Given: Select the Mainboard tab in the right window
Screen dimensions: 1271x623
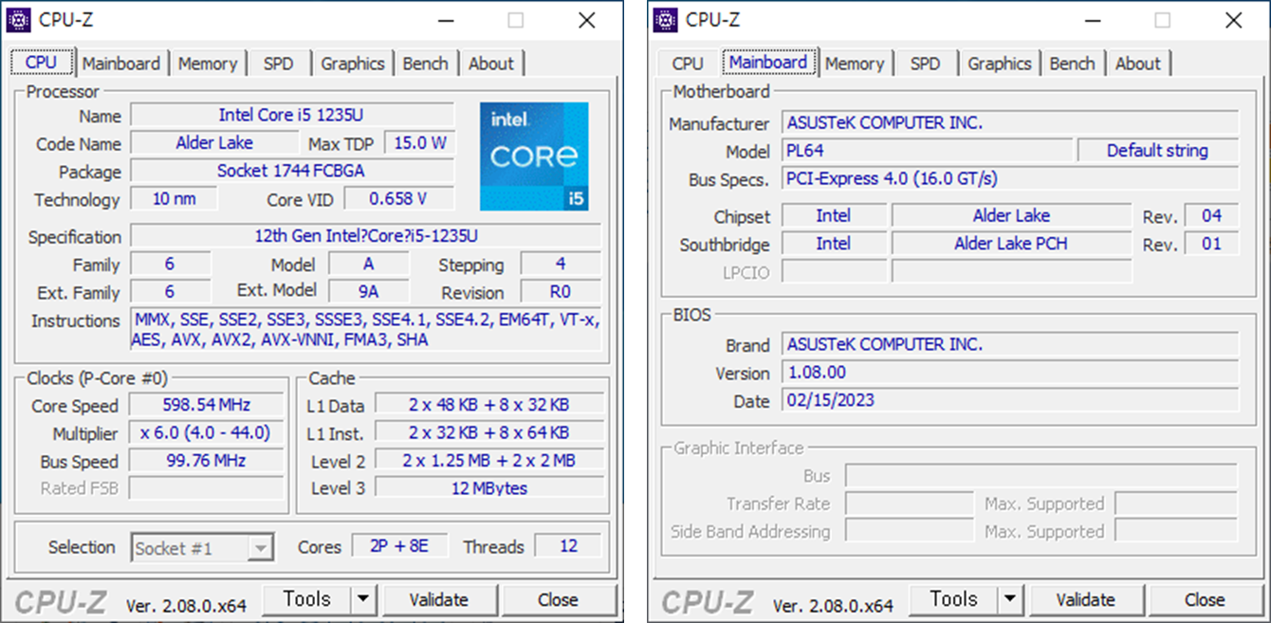Looking at the screenshot, I should 768,62.
